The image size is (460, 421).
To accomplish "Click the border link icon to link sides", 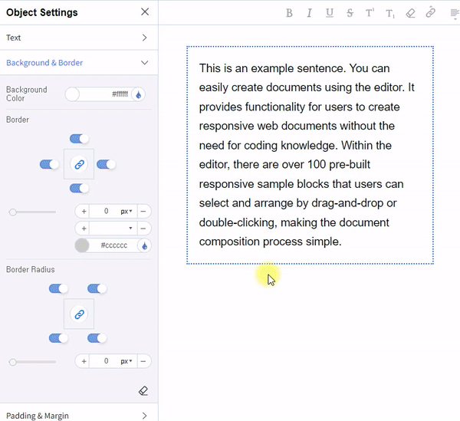I will 79,164.
